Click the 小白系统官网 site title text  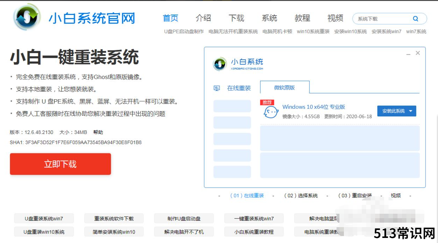92,18
